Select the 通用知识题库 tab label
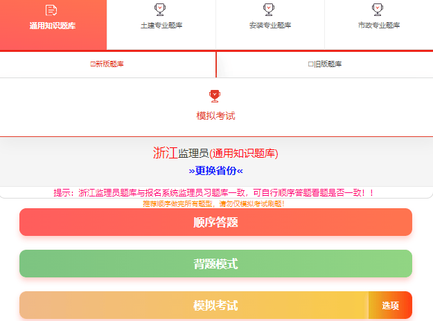Image resolution: width=433 pixels, height=321 pixels. pos(53,26)
